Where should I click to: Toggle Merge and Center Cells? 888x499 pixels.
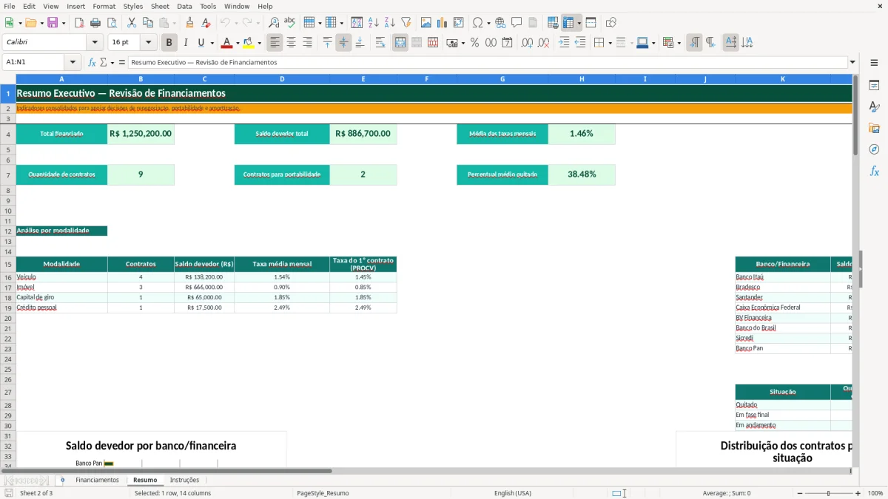point(400,43)
